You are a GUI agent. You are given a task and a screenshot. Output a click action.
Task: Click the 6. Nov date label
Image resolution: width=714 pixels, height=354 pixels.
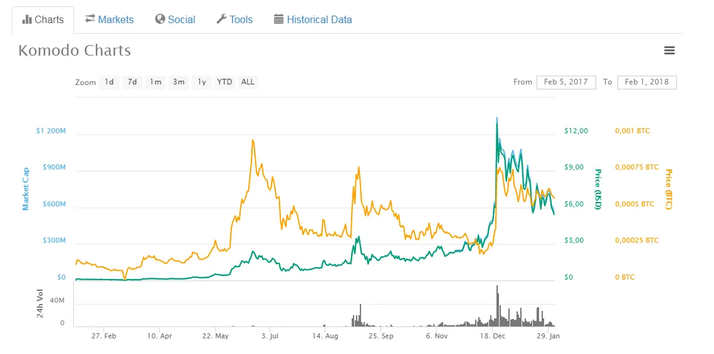click(x=437, y=336)
